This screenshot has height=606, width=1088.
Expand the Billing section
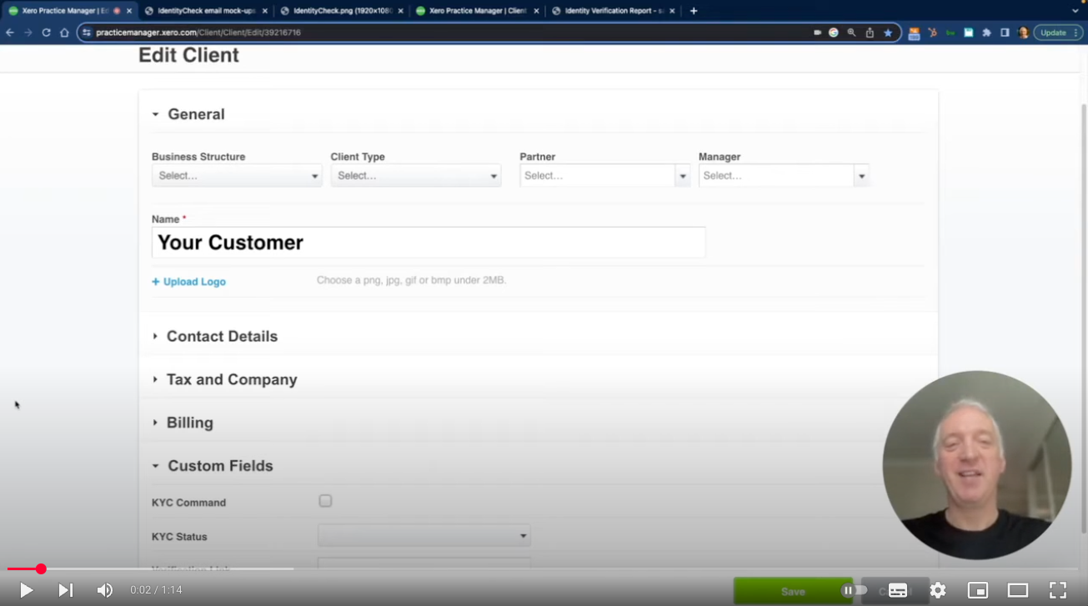pos(183,423)
